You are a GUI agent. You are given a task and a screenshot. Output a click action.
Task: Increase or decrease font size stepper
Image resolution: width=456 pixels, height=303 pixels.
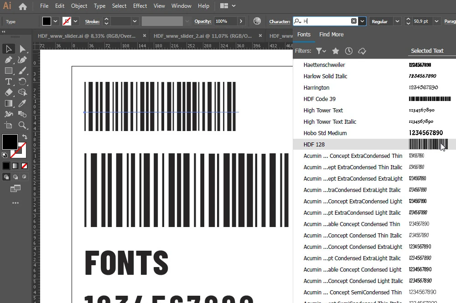pos(408,21)
